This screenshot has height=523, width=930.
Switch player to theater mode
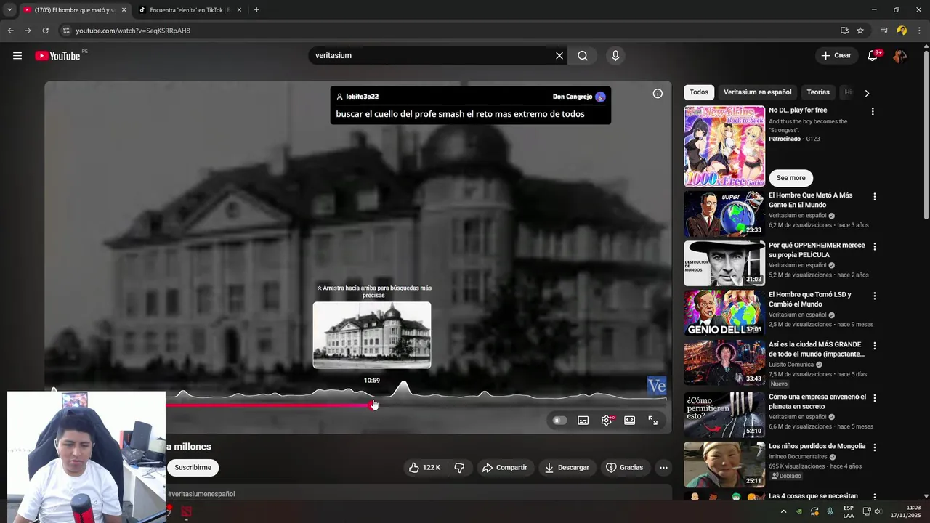(630, 421)
